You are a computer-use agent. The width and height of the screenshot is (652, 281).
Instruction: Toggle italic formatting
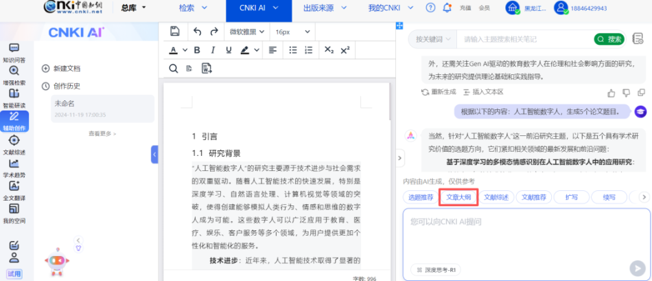coord(213,50)
